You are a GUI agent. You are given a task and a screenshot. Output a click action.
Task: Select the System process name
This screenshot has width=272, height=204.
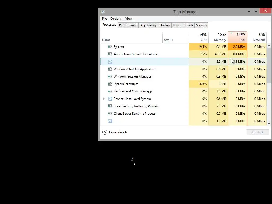(x=119, y=47)
